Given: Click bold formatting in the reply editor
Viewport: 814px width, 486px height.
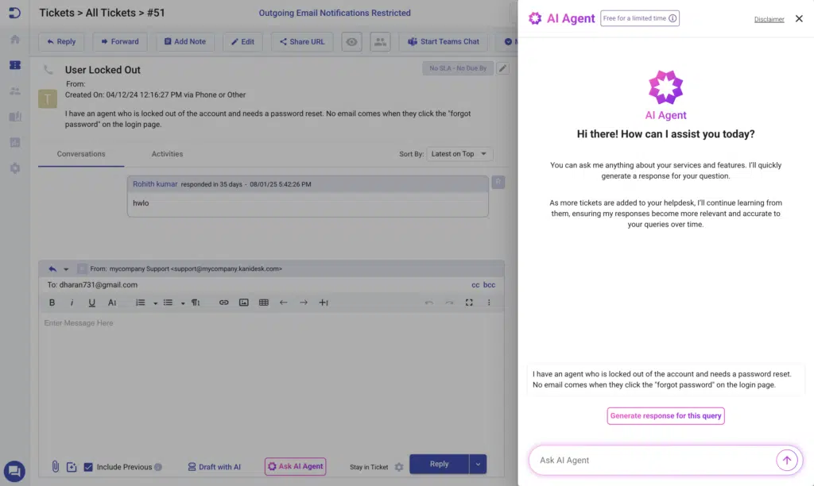Looking at the screenshot, I should click(52, 303).
